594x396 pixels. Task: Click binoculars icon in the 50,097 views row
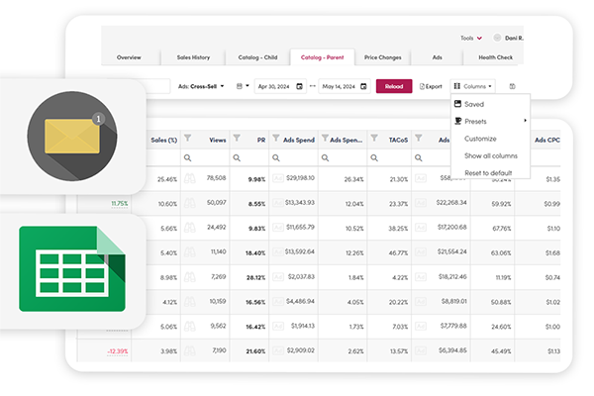[190, 203]
